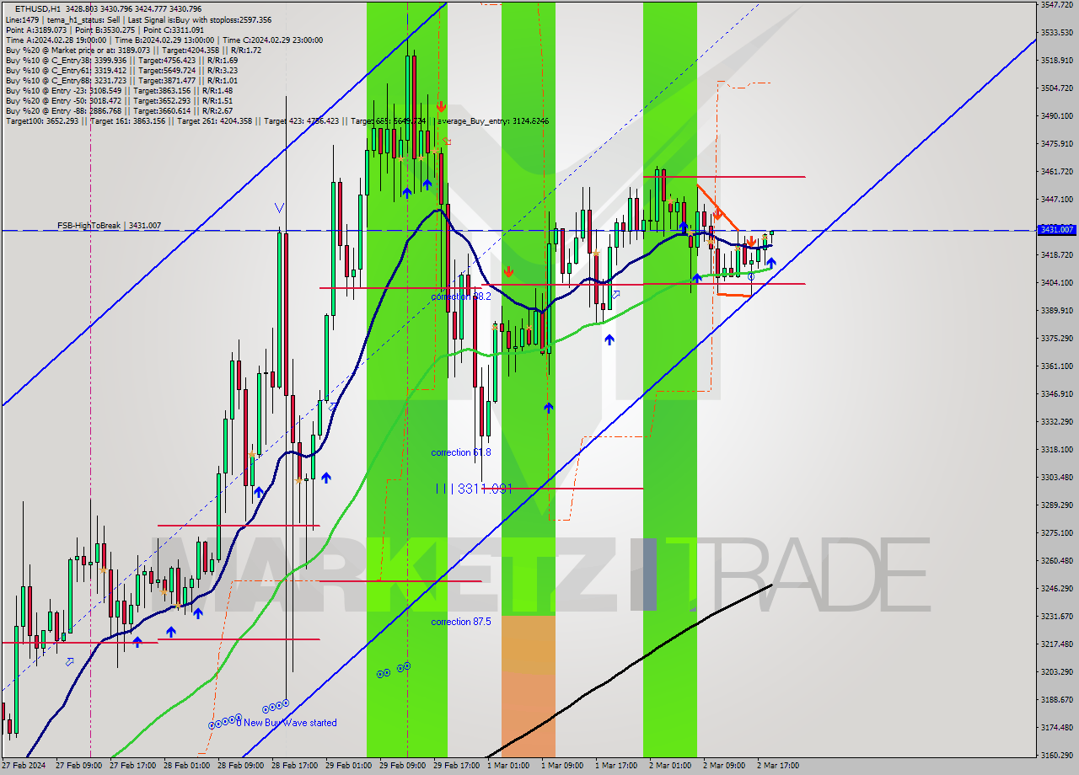Click the 3361.100 price axis label
The image size is (1079, 775).
point(1056,366)
